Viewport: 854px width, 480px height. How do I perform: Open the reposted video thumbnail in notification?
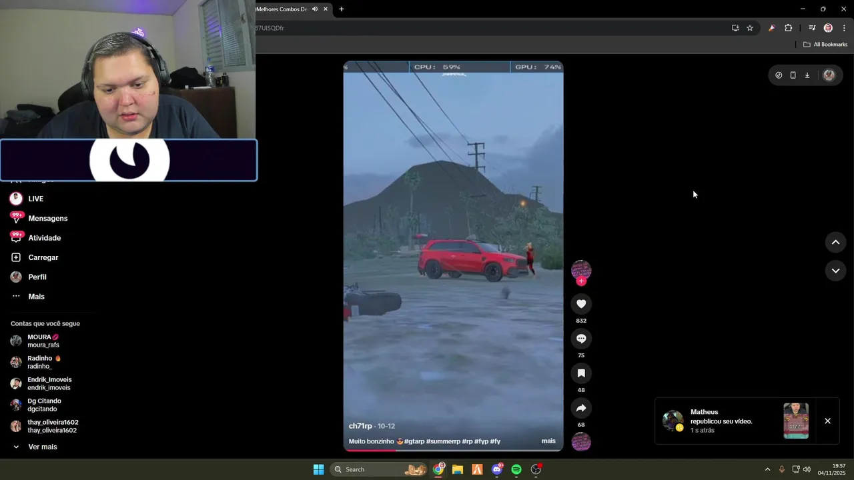[796, 421]
